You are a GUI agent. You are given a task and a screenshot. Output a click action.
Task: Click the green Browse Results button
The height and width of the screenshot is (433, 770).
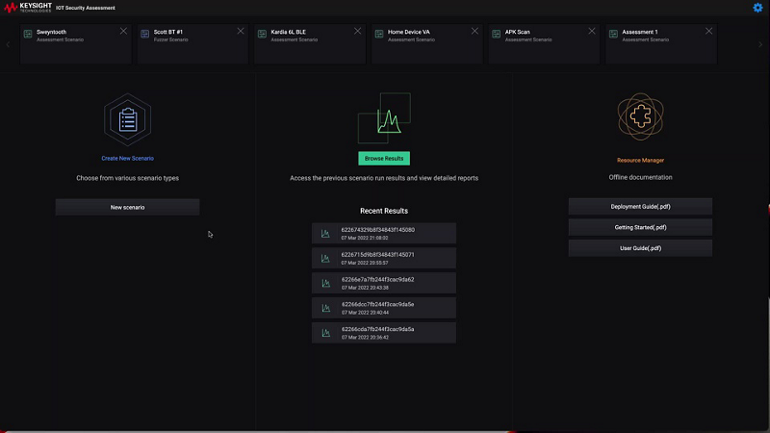tap(384, 158)
